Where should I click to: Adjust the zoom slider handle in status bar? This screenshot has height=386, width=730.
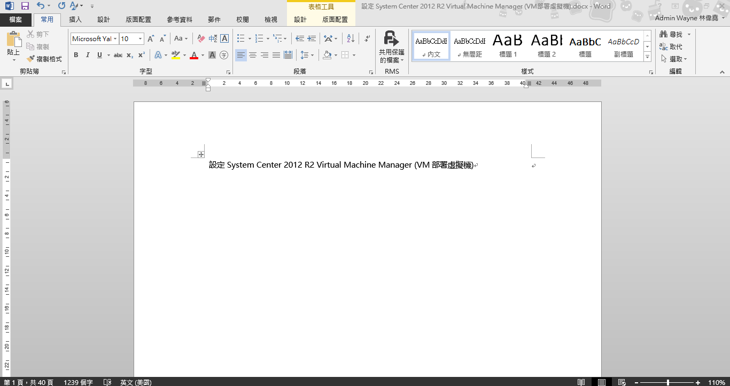667,382
